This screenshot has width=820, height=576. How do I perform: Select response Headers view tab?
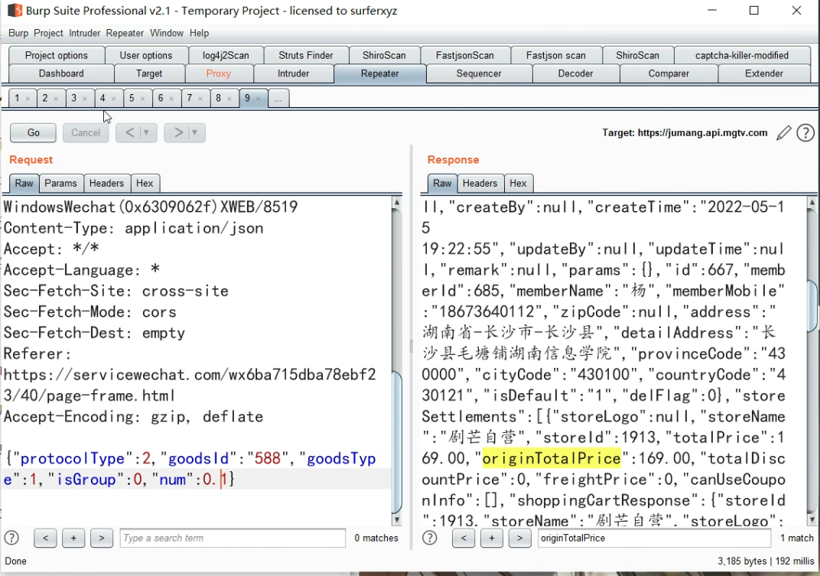click(x=480, y=183)
